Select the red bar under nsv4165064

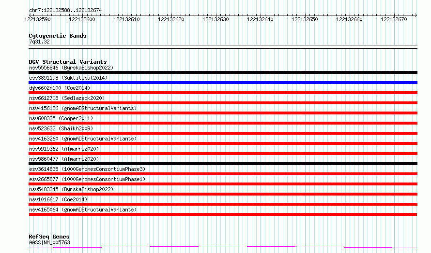(223, 214)
